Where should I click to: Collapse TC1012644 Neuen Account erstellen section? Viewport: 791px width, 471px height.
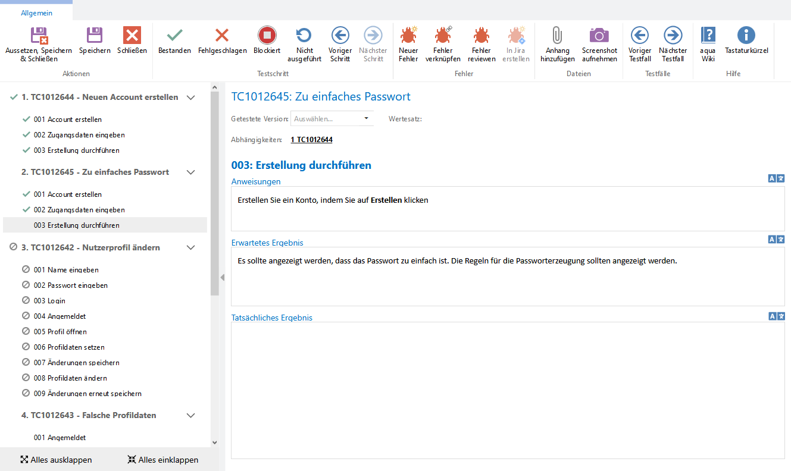[190, 98]
